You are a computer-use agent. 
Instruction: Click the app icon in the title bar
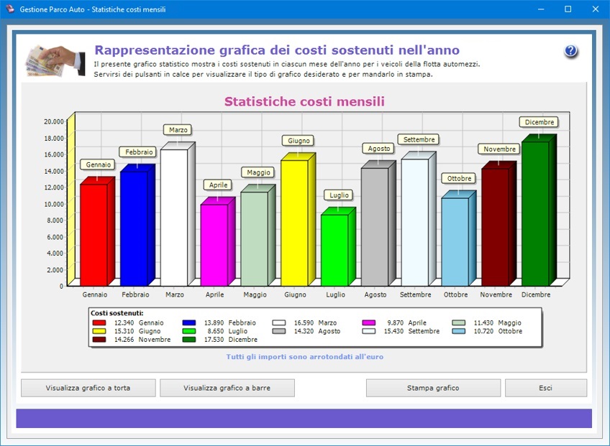coord(10,9)
